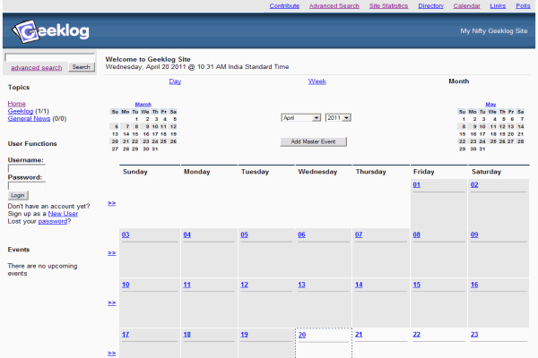Switch to Day calendar view
The width and height of the screenshot is (538, 358).
tap(175, 81)
